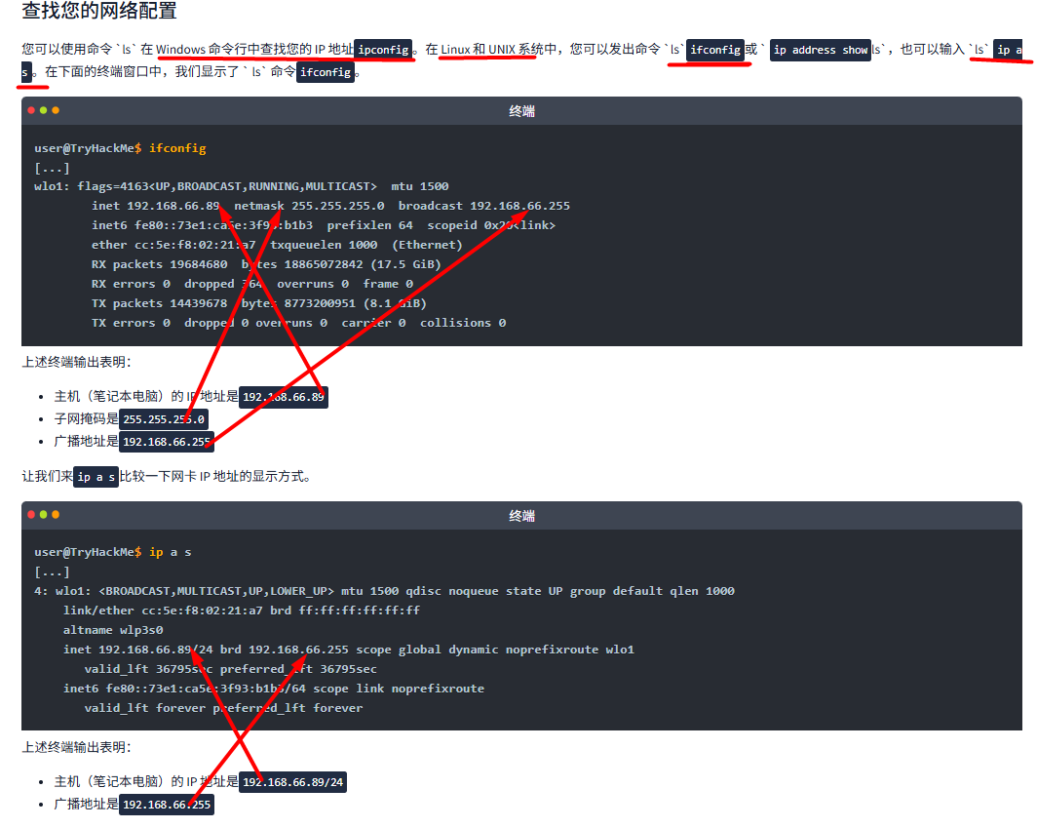Click the red dot in the 'ip a s' terminal header
Image resolution: width=1037 pixels, height=828 pixels.
coord(31,514)
